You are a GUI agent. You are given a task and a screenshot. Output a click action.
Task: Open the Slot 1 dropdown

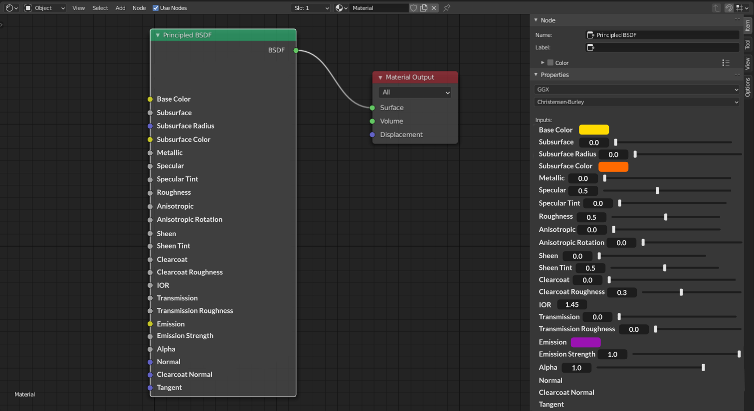[311, 8]
